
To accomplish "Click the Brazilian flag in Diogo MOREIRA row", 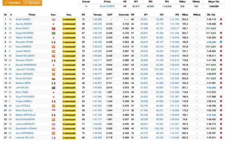I will 53,33.
